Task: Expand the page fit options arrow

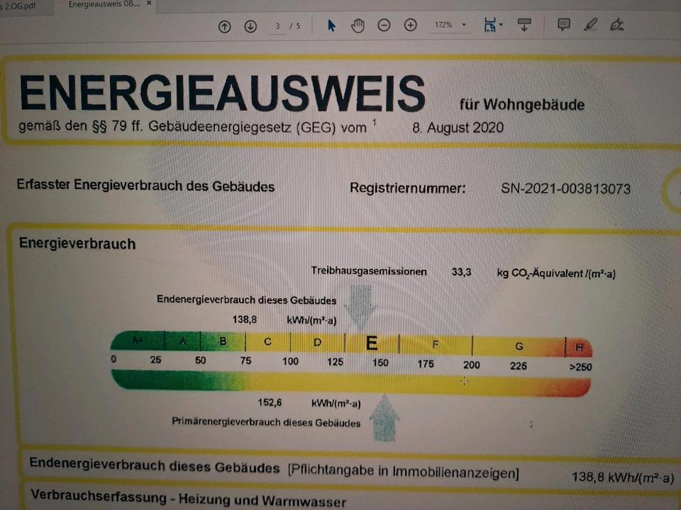Action: click(x=502, y=25)
